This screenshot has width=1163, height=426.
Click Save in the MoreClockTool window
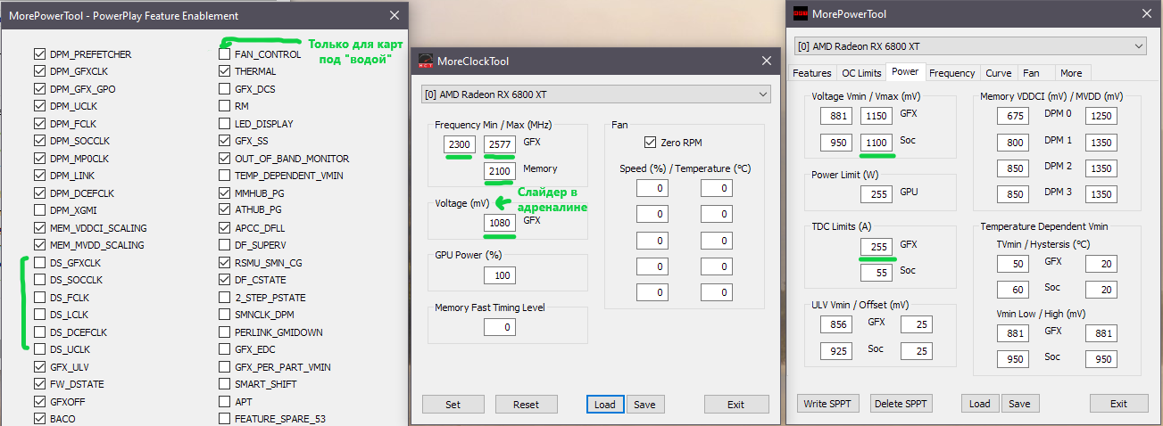point(644,405)
